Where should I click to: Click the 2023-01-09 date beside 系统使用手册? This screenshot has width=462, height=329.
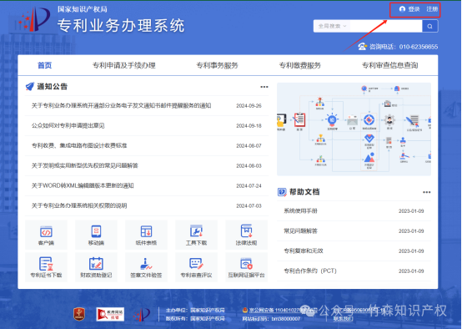(x=411, y=211)
